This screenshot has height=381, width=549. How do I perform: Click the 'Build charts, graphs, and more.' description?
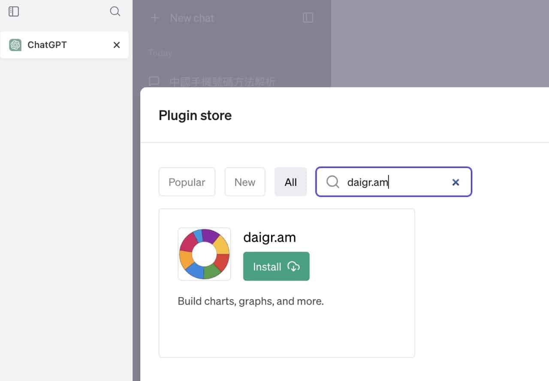click(x=251, y=301)
